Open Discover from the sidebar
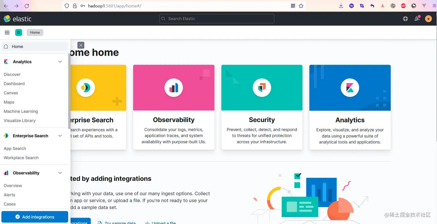 (12, 74)
